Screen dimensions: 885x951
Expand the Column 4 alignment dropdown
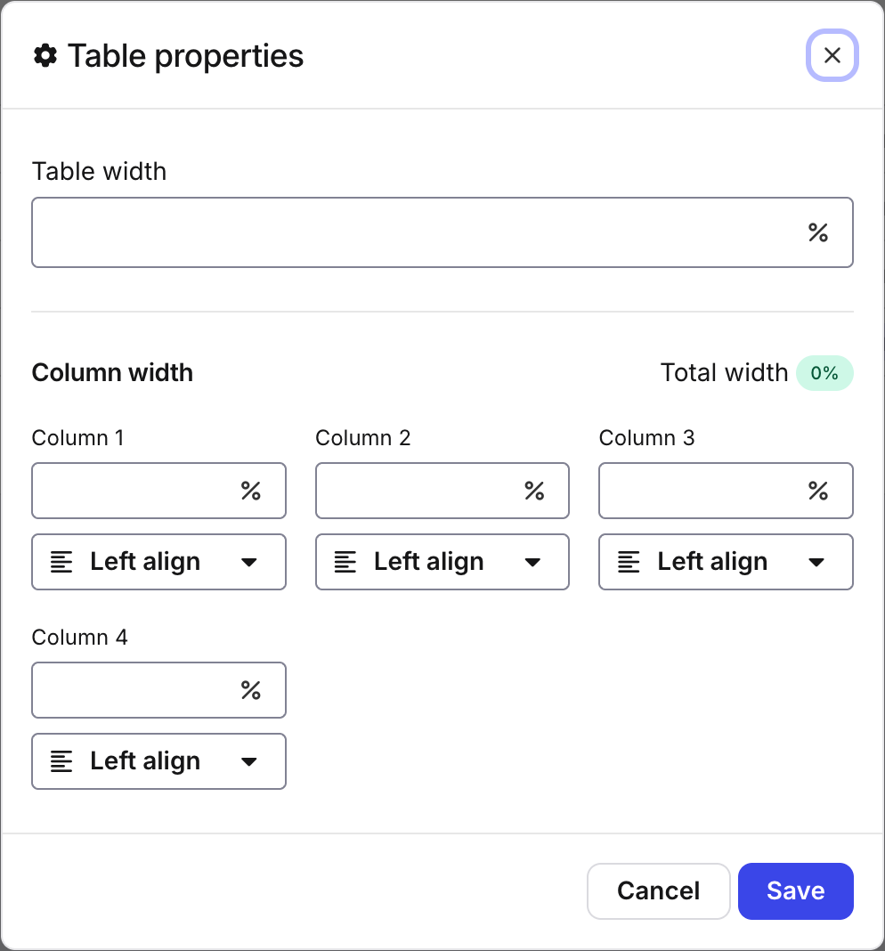coord(249,761)
